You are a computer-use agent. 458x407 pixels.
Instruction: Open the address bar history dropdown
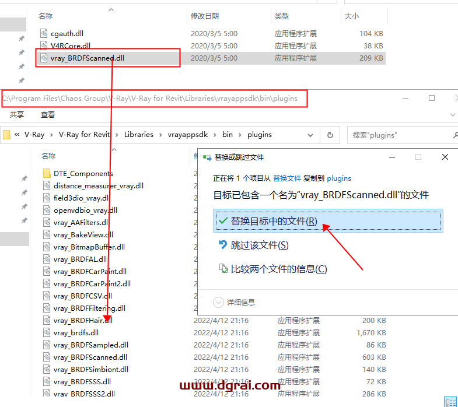pyautogui.click(x=314, y=135)
